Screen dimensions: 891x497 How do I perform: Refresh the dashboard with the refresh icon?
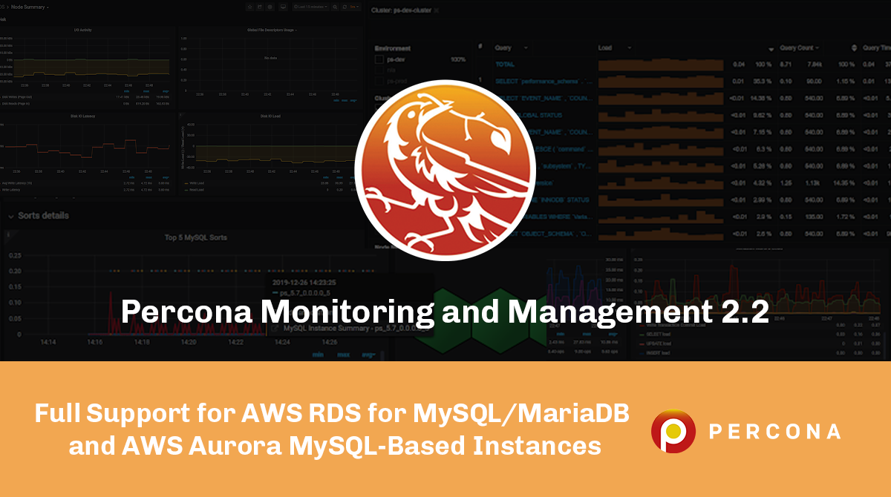point(345,7)
